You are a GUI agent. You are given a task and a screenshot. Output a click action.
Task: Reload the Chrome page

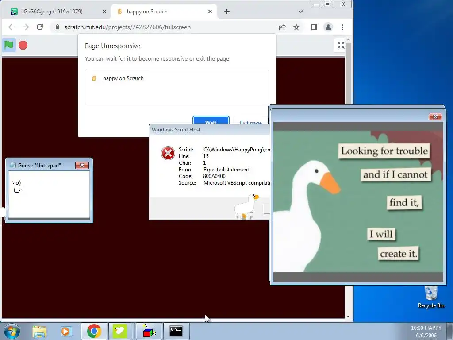40,27
